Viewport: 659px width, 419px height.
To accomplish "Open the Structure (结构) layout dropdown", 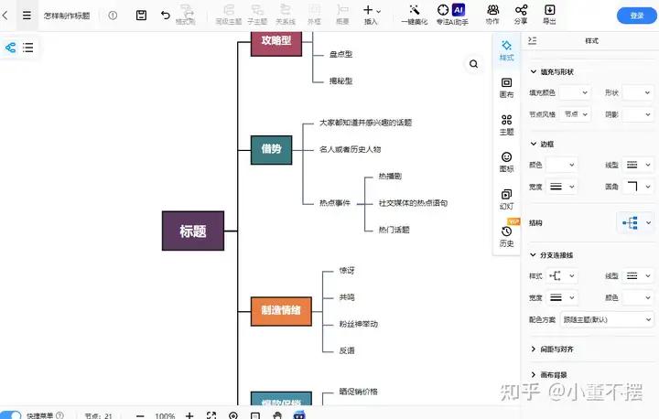I will [x=635, y=222].
